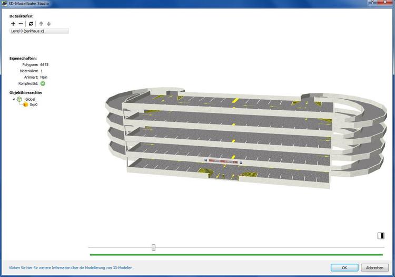The image size is (395, 277).
Task: Select Level 0 (parkhaus.x) list entry
Action: coord(39,31)
